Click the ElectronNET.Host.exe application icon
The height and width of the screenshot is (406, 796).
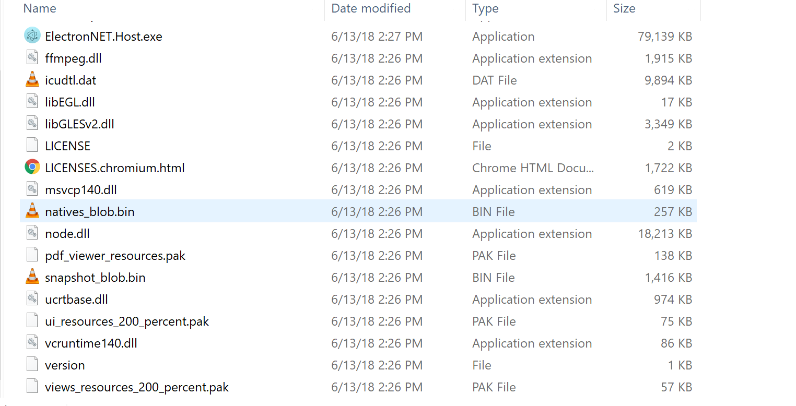[32, 36]
